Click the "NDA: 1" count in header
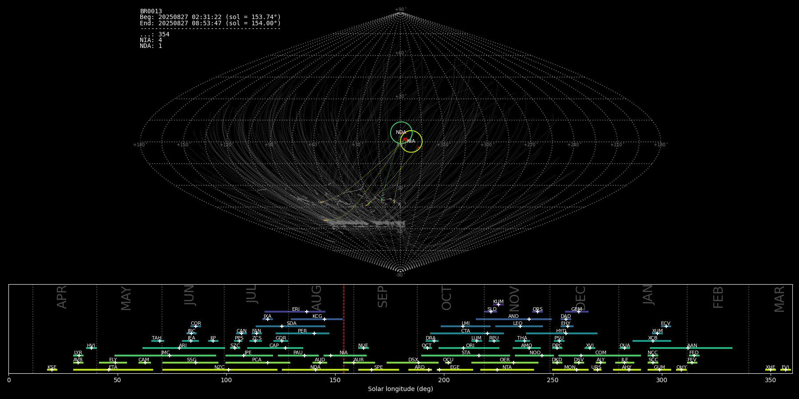 151,46
